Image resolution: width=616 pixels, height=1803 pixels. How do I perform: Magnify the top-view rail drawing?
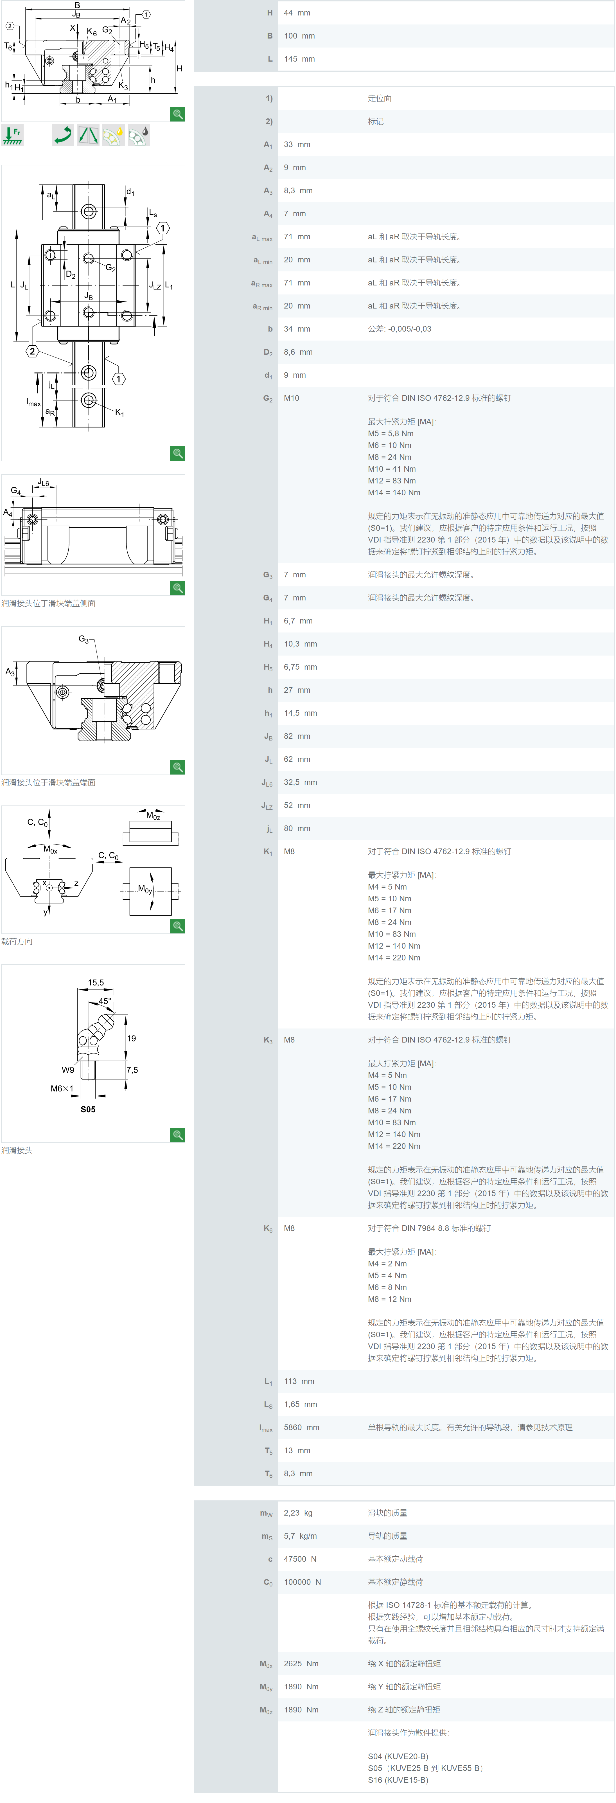[x=178, y=453]
